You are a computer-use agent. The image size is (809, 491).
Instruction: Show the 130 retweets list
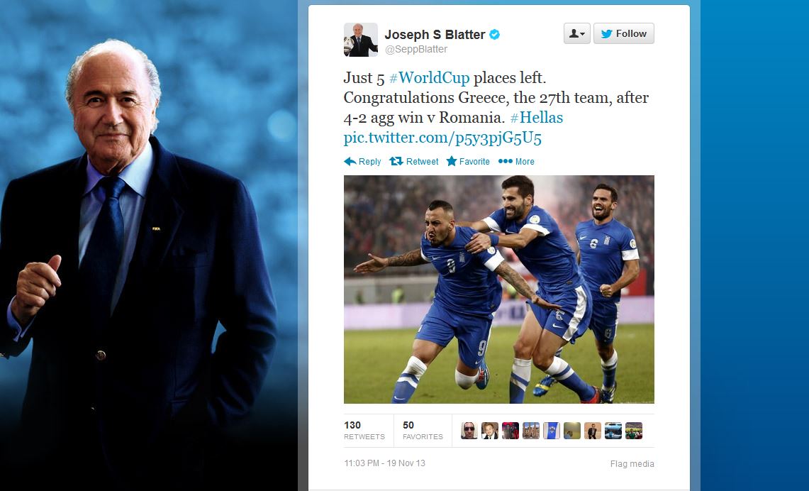click(364, 430)
